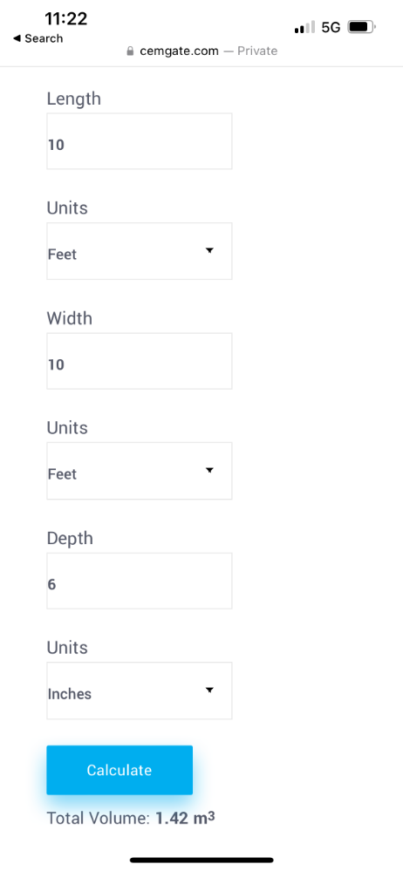Open the Length units Feet dropdown

tap(139, 251)
